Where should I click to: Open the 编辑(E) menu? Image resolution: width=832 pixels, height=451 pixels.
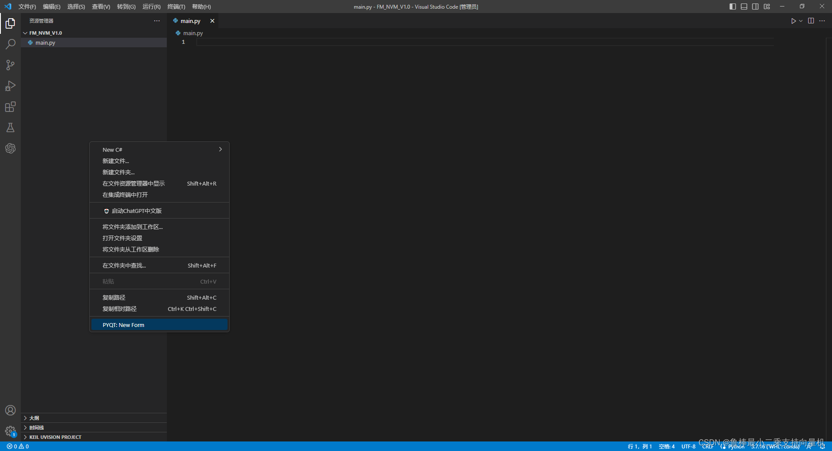click(52, 7)
